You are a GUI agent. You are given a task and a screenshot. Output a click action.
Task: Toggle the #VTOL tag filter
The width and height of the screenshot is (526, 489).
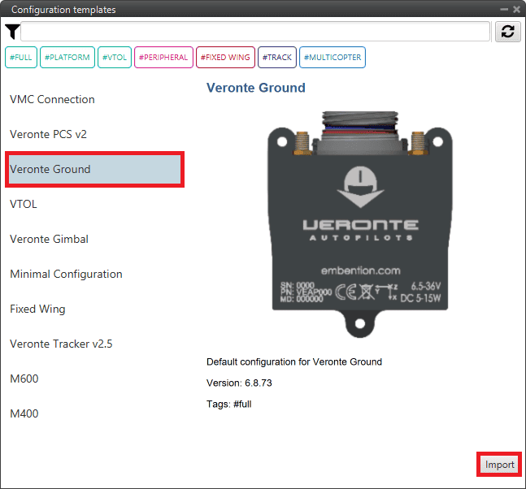pos(115,58)
